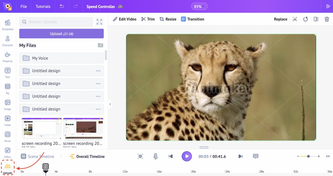Click the microphone voice-over icon

coord(155,156)
